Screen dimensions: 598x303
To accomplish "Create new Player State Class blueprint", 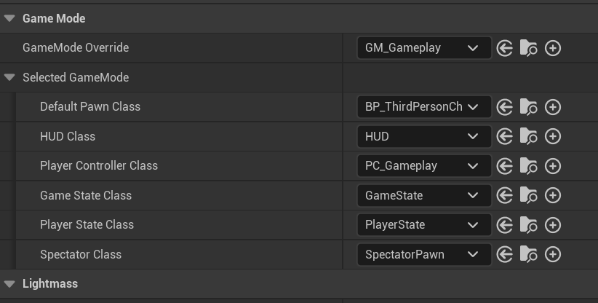I will click(x=553, y=225).
